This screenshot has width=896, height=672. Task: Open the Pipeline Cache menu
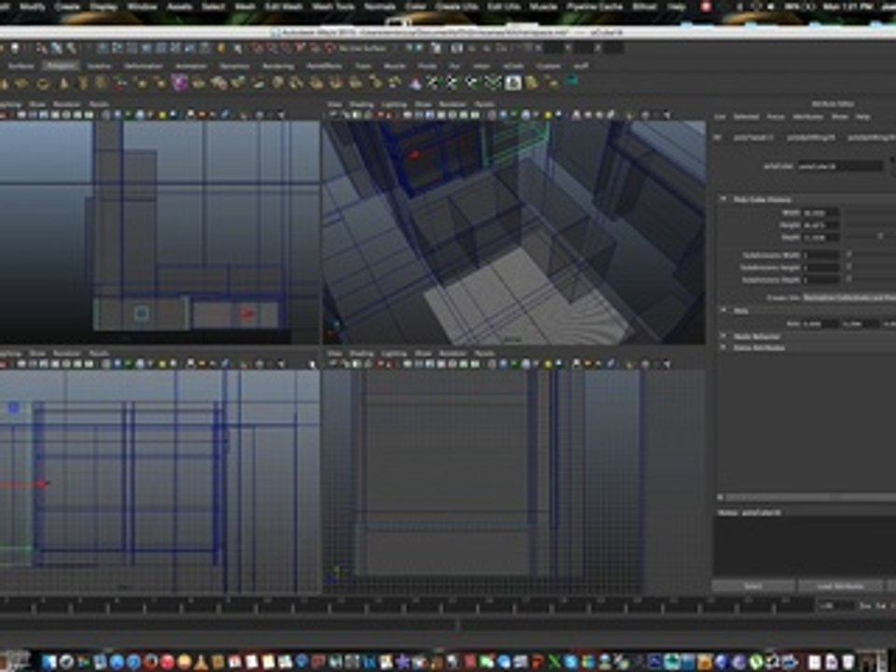[x=595, y=7]
